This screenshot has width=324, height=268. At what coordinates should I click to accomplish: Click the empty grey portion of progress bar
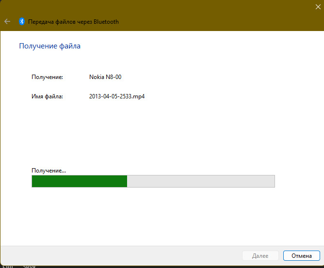click(200, 181)
